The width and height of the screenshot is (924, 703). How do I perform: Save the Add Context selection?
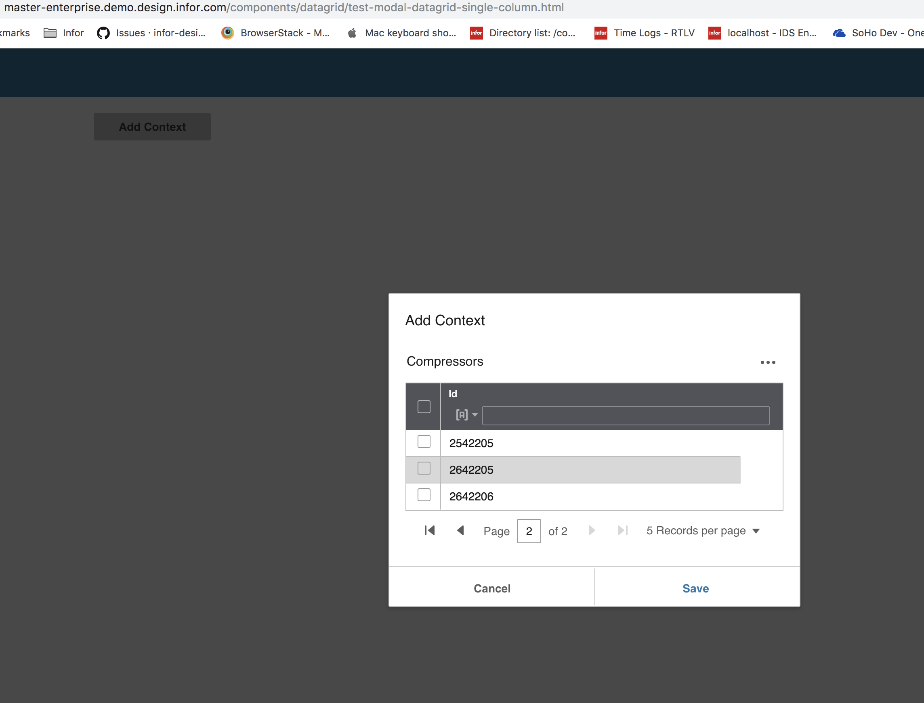pos(695,588)
